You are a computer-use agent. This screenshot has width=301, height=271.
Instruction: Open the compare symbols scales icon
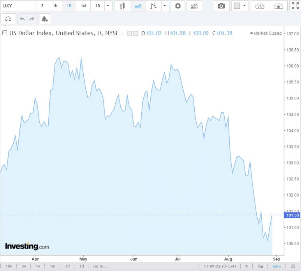[x=8, y=19]
